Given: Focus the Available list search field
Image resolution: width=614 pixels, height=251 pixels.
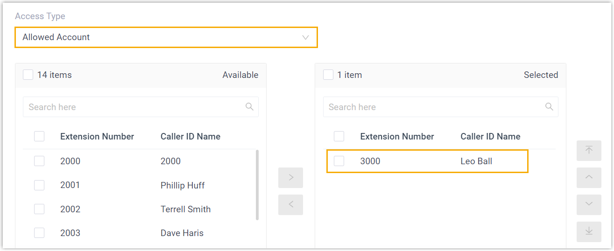Looking at the screenshot, I should click(133, 107).
